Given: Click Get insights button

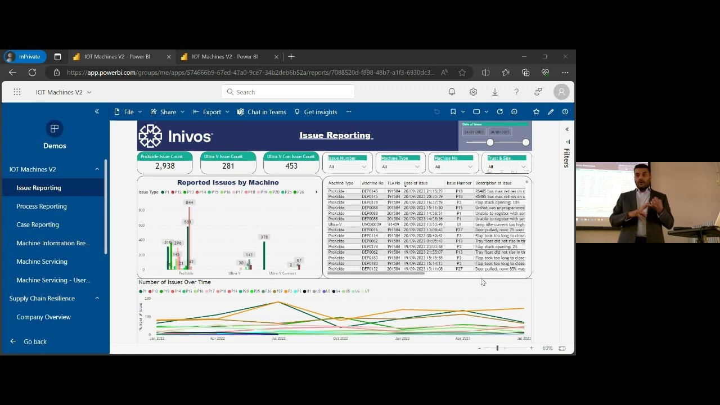Looking at the screenshot, I should [x=316, y=112].
